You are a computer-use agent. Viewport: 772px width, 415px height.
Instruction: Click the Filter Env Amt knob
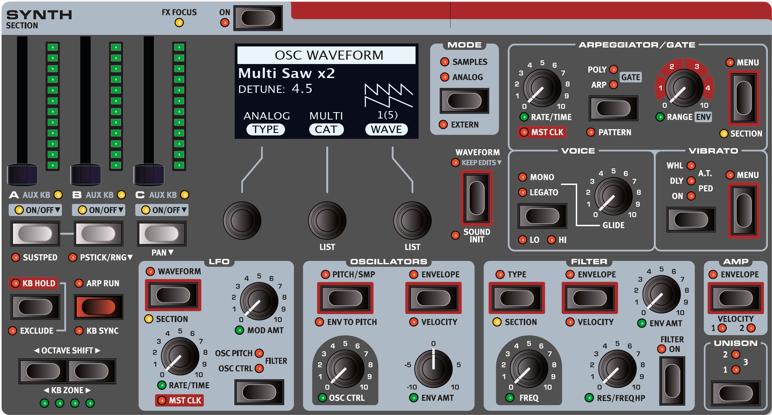pyautogui.click(x=662, y=294)
